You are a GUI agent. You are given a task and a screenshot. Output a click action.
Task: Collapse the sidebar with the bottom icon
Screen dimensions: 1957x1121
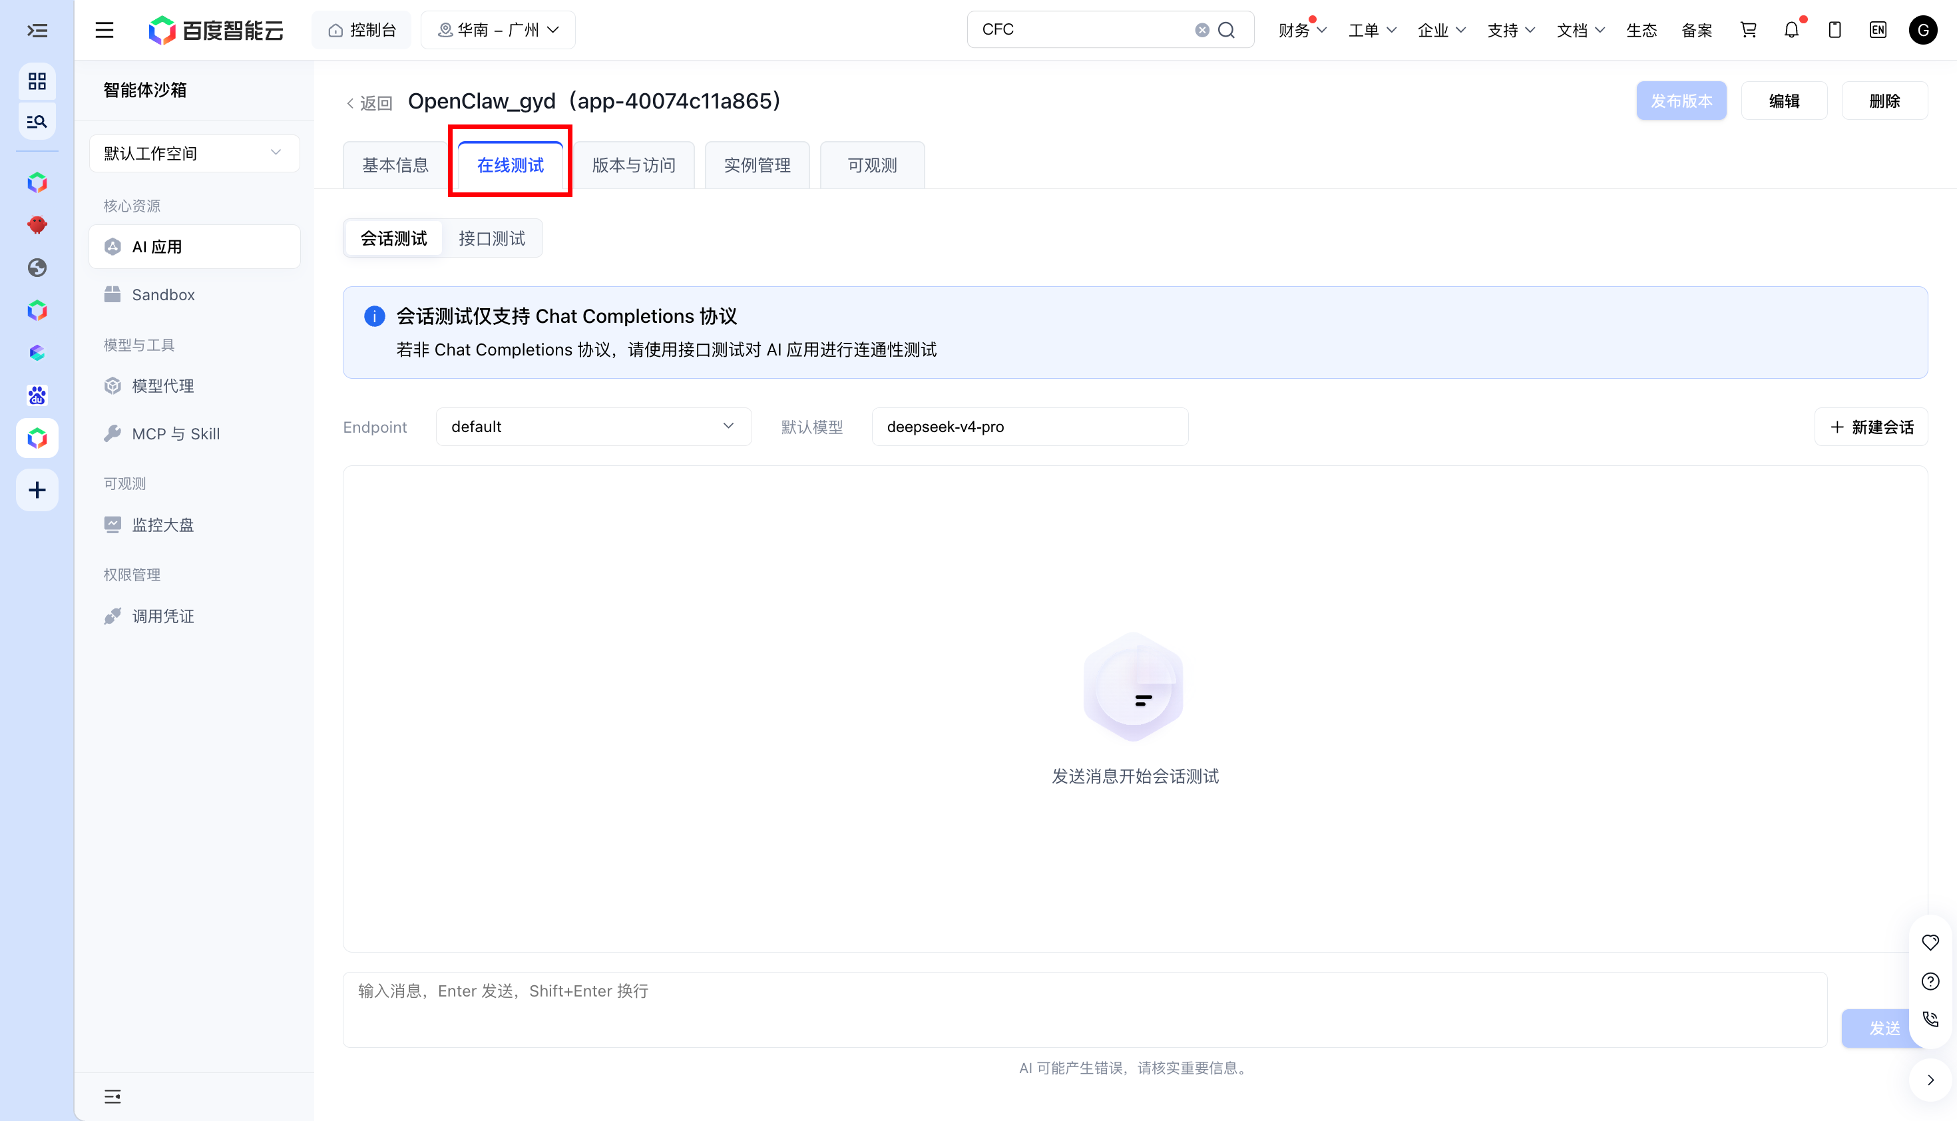click(x=112, y=1096)
